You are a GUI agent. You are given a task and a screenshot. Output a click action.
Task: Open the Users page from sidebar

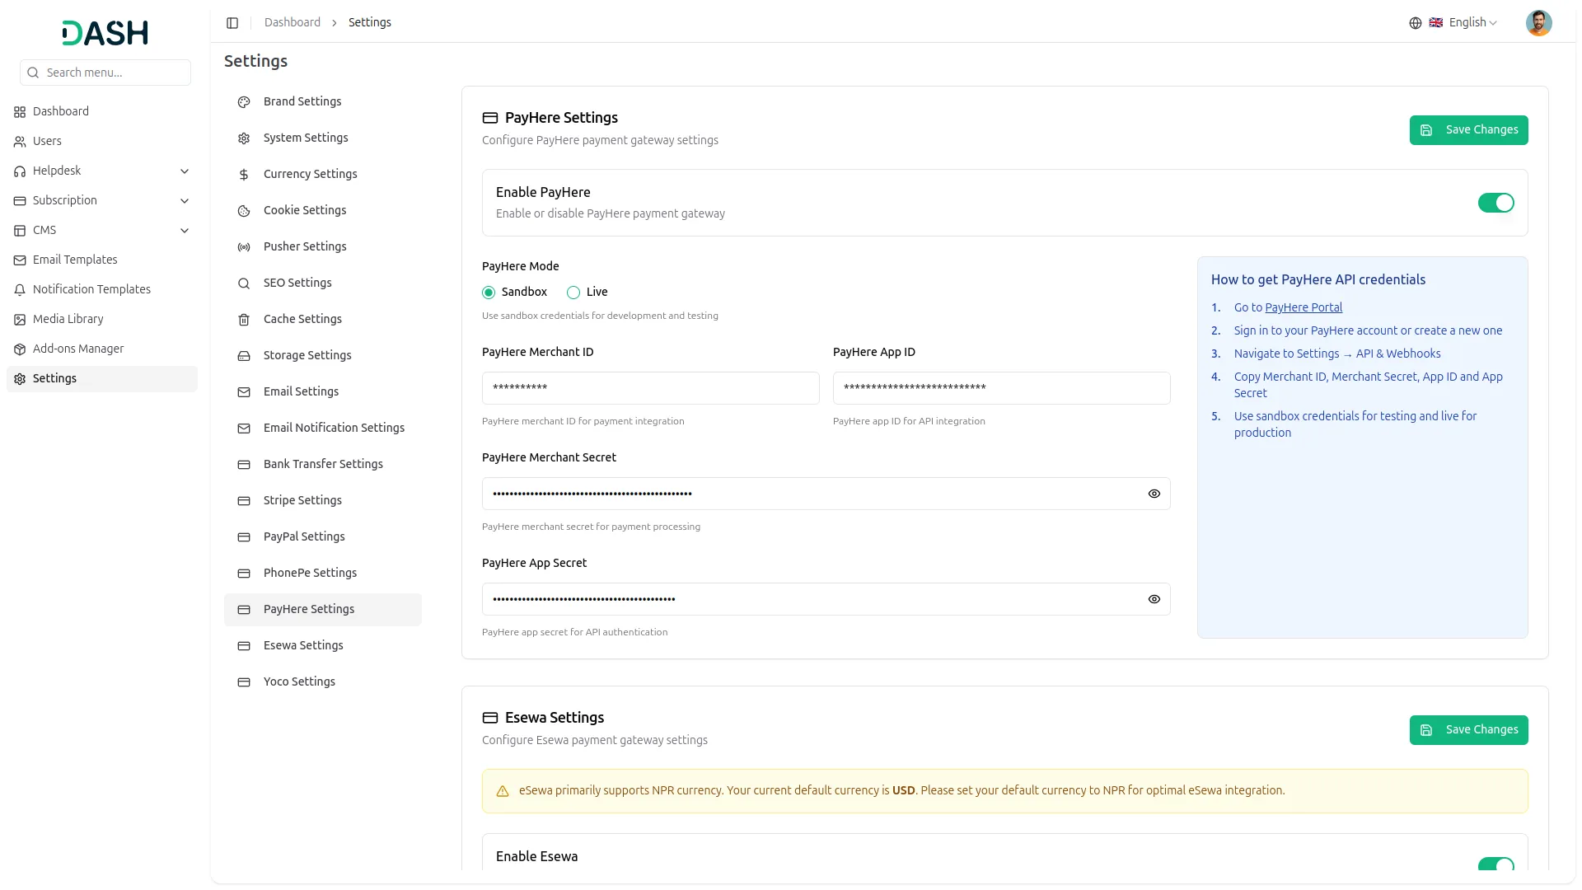click(102, 142)
